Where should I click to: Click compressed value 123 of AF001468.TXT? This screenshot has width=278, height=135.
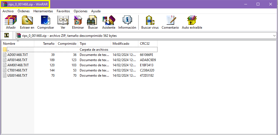[x=74, y=60]
